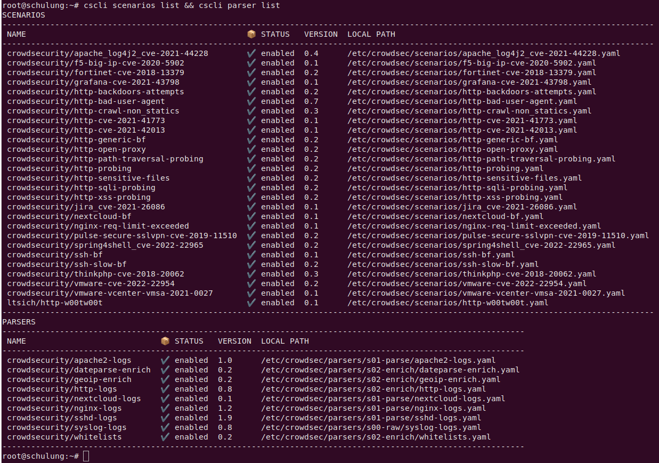Click scenario name crowdsecurity/spring4shell_cve-2022-22965
Screen dimensions: 659x463
point(105,245)
